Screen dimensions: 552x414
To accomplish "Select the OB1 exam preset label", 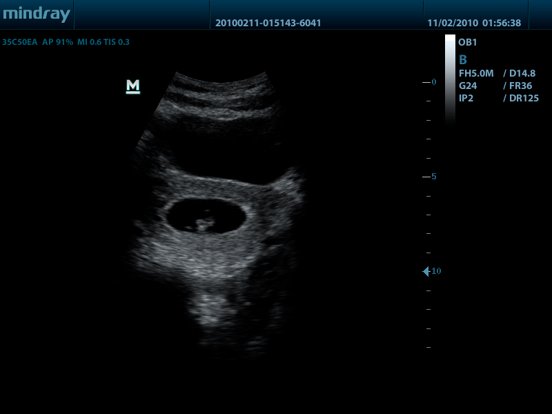I will (468, 42).
